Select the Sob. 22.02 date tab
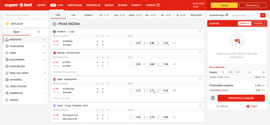The image size is (270, 125). tap(120, 15)
